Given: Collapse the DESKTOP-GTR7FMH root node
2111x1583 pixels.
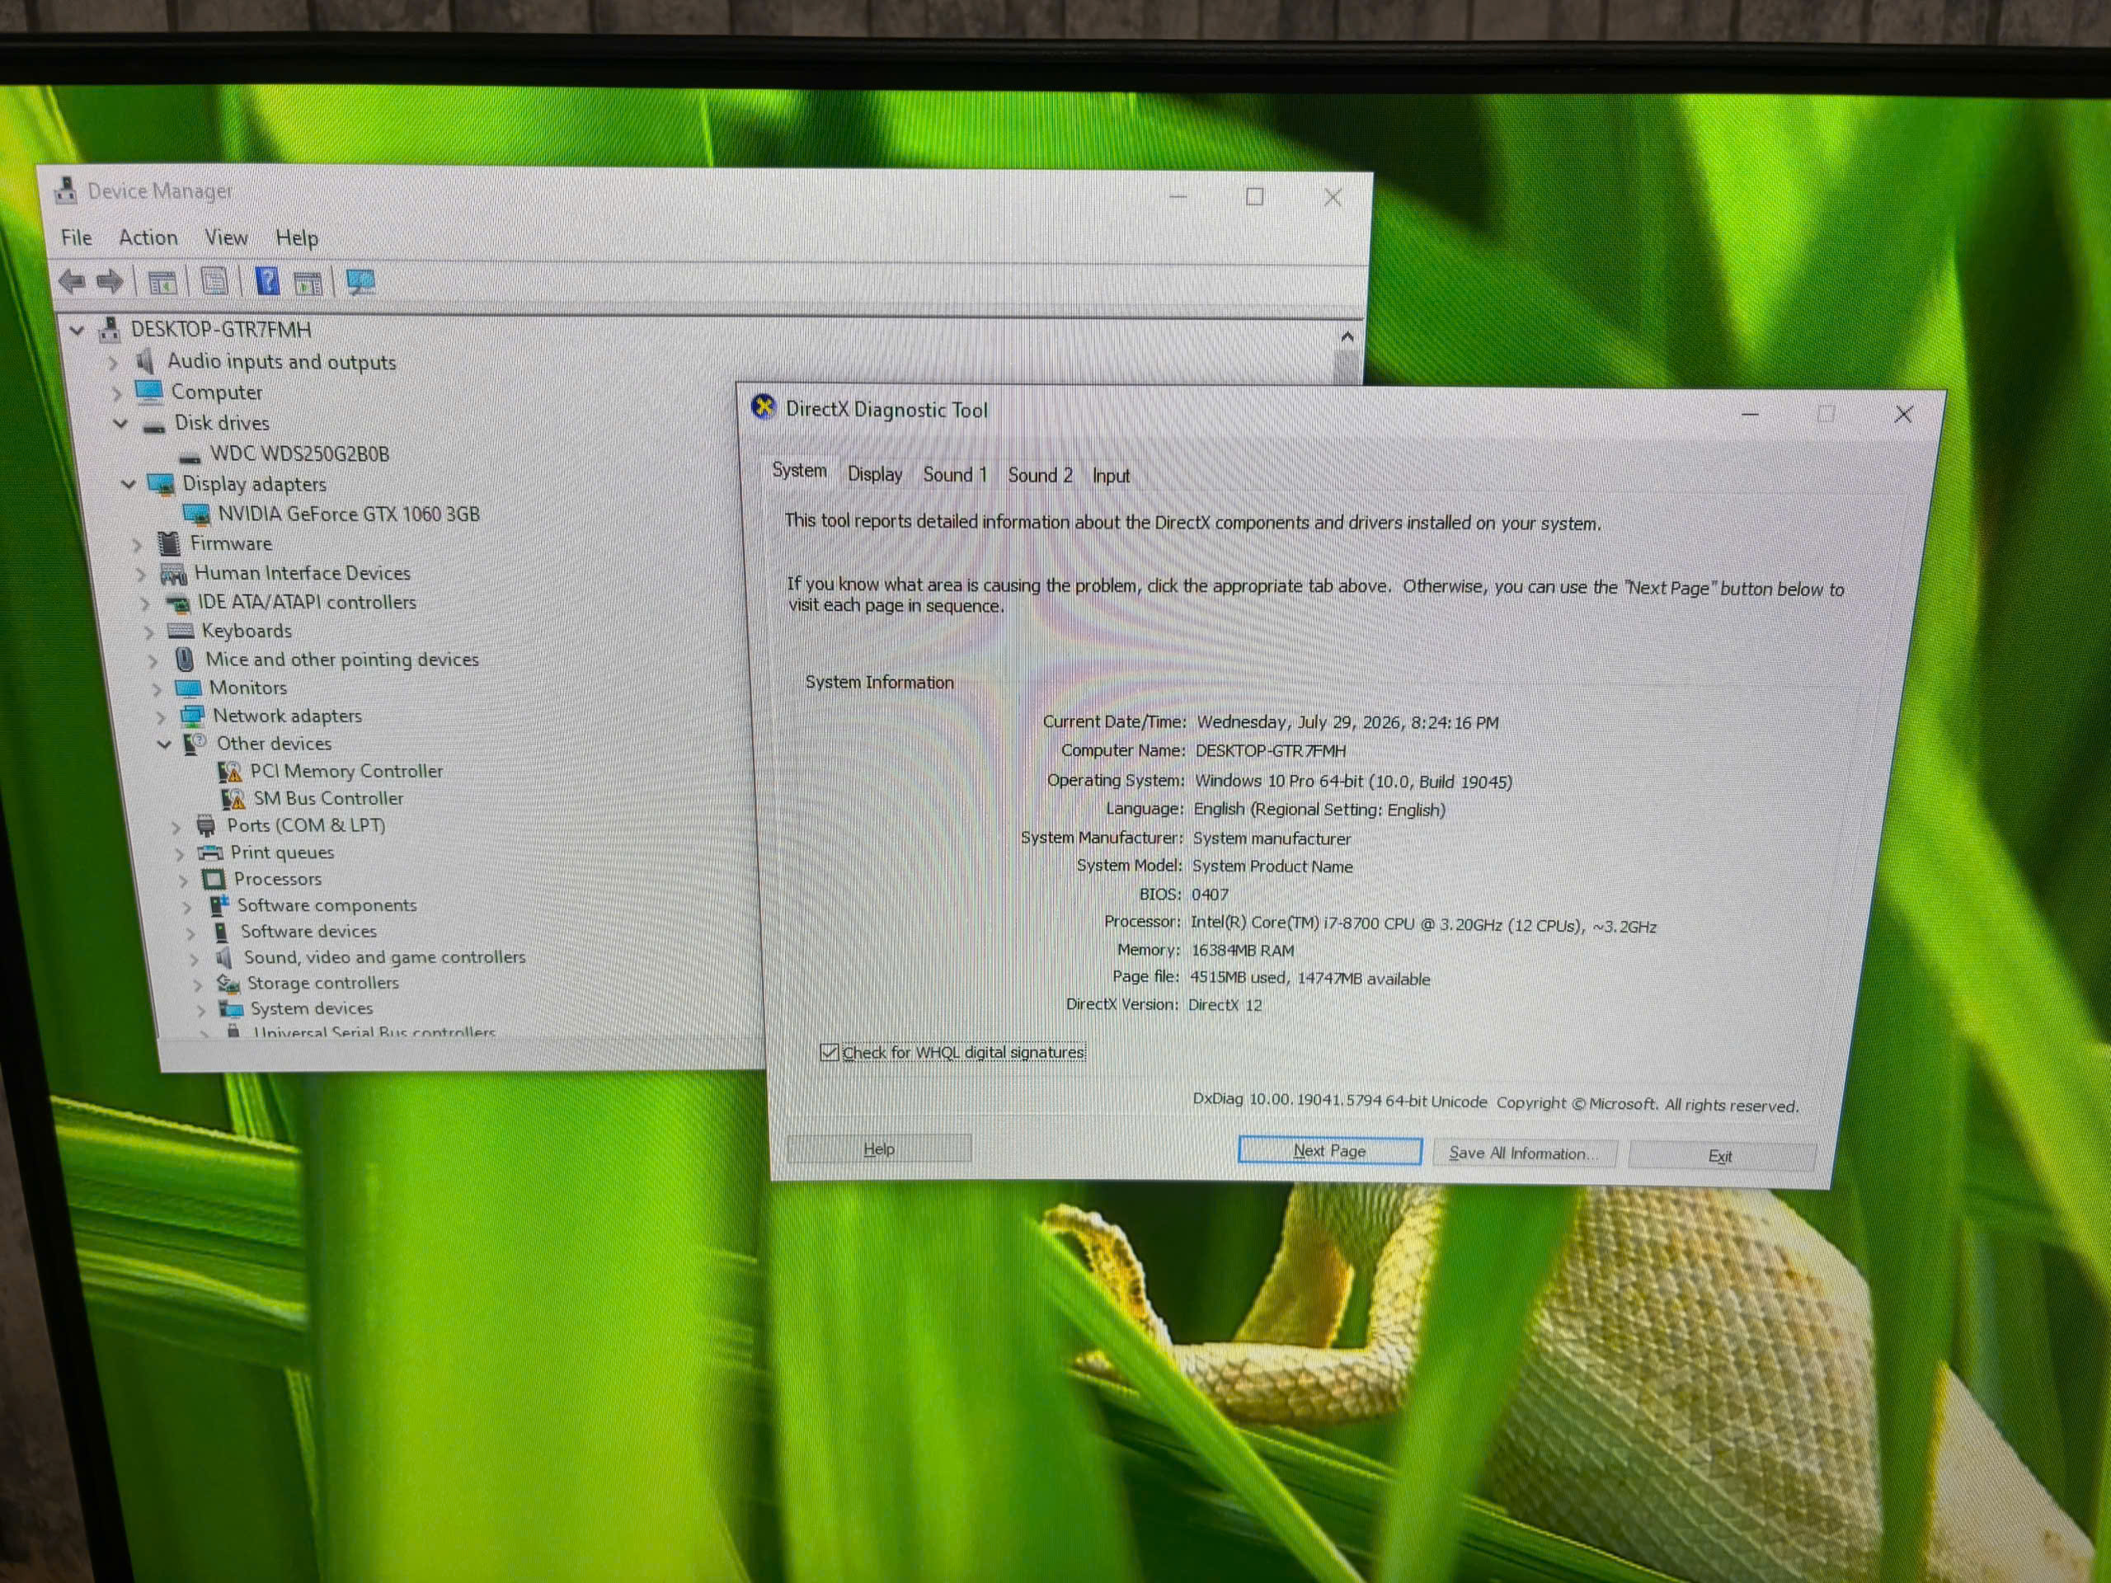Looking at the screenshot, I should [x=78, y=330].
